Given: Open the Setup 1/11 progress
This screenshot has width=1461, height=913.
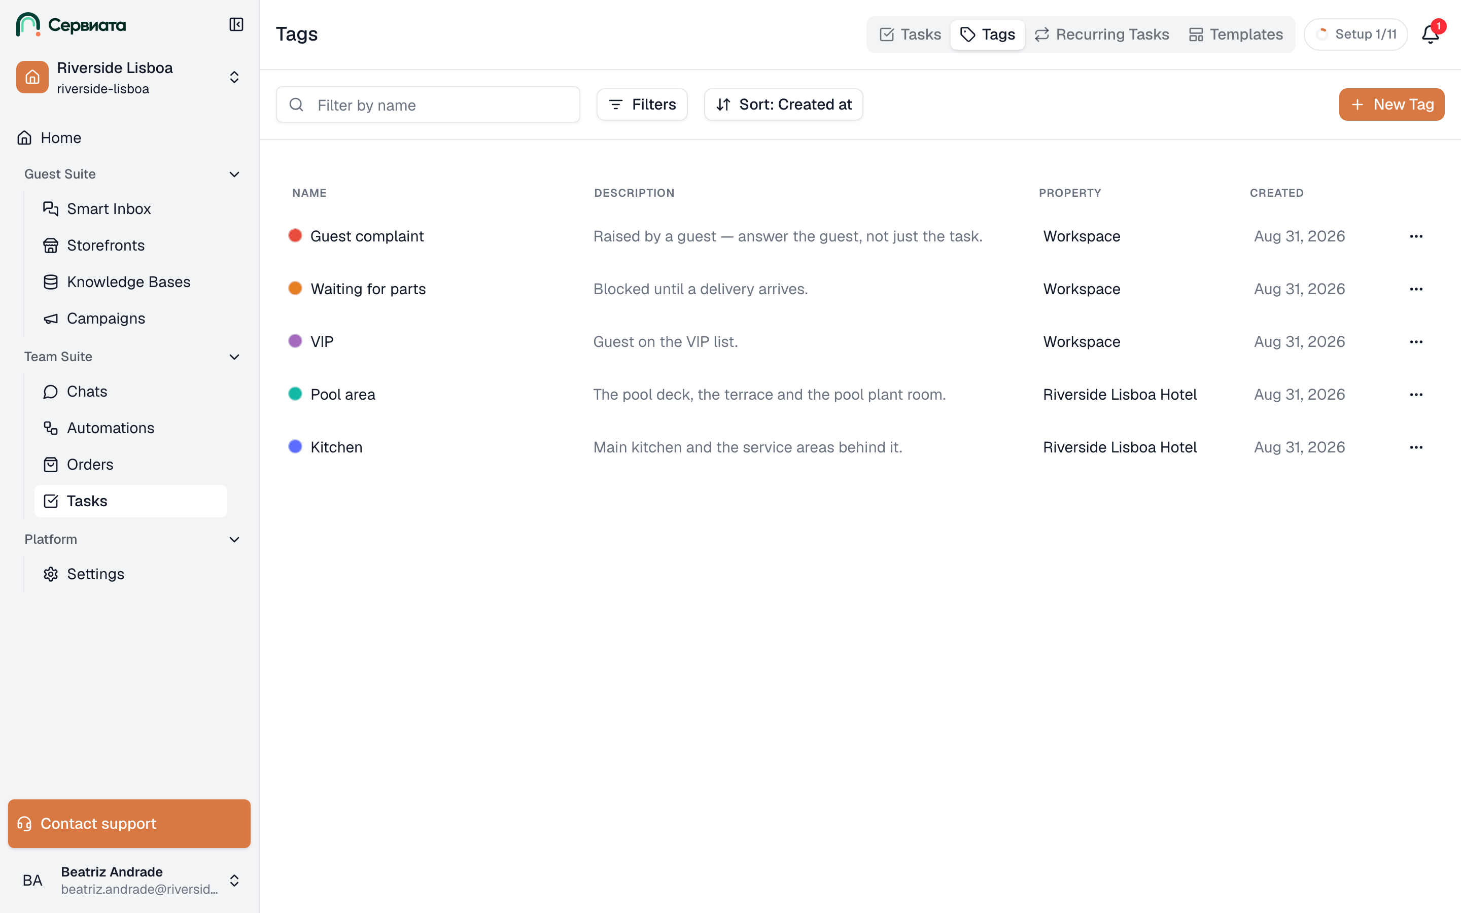Looking at the screenshot, I should pos(1355,34).
